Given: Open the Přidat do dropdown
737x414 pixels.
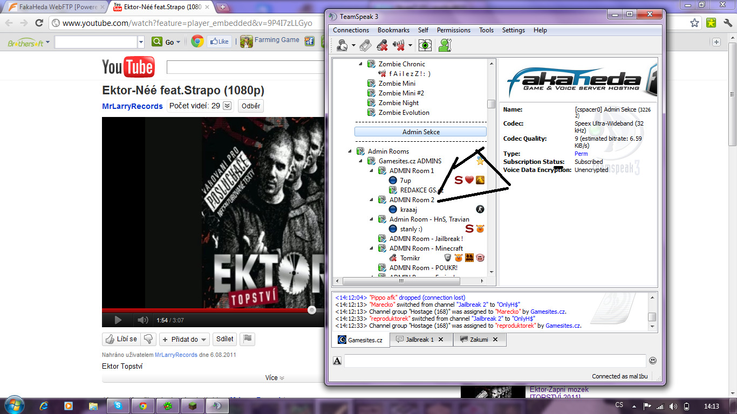Looking at the screenshot, I should coord(185,339).
